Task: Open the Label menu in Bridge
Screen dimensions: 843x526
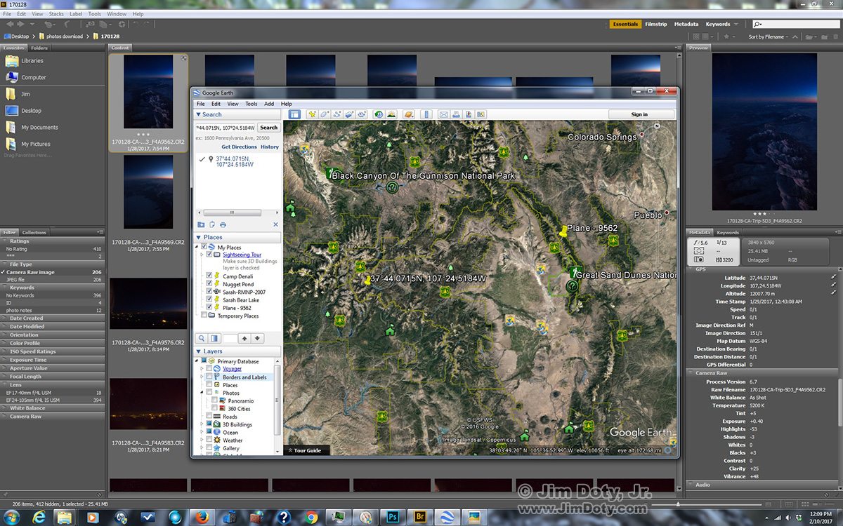Action: click(x=75, y=13)
